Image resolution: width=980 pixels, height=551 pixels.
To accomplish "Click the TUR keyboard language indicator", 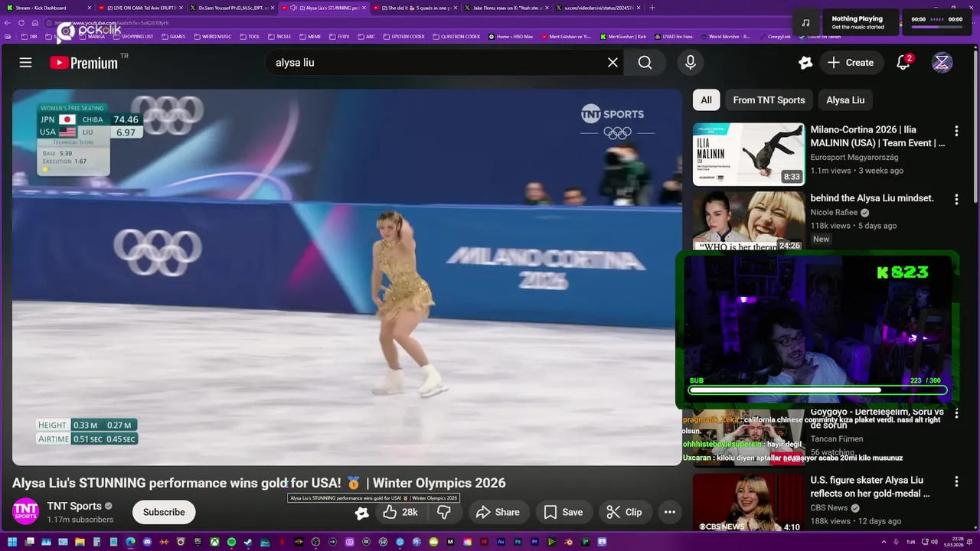I will pos(910,542).
